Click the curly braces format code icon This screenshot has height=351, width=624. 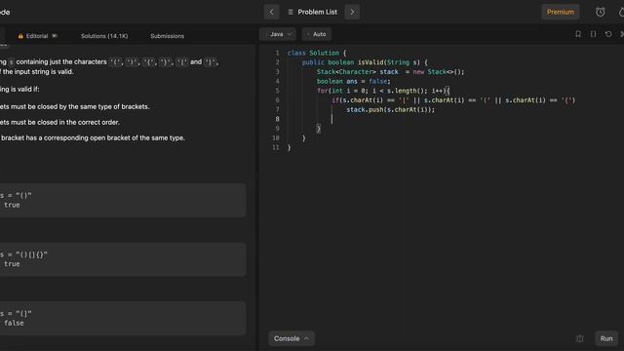coord(593,34)
